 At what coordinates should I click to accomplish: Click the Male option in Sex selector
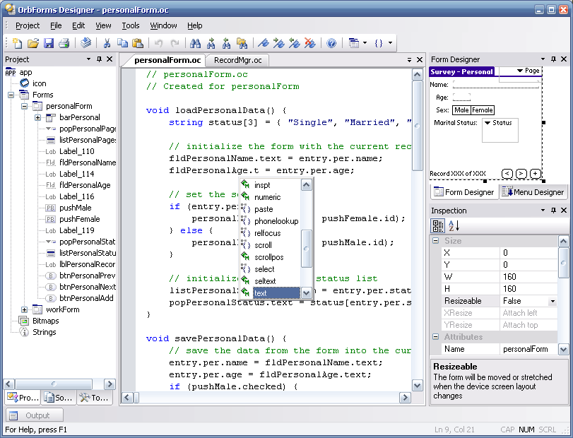coord(463,109)
